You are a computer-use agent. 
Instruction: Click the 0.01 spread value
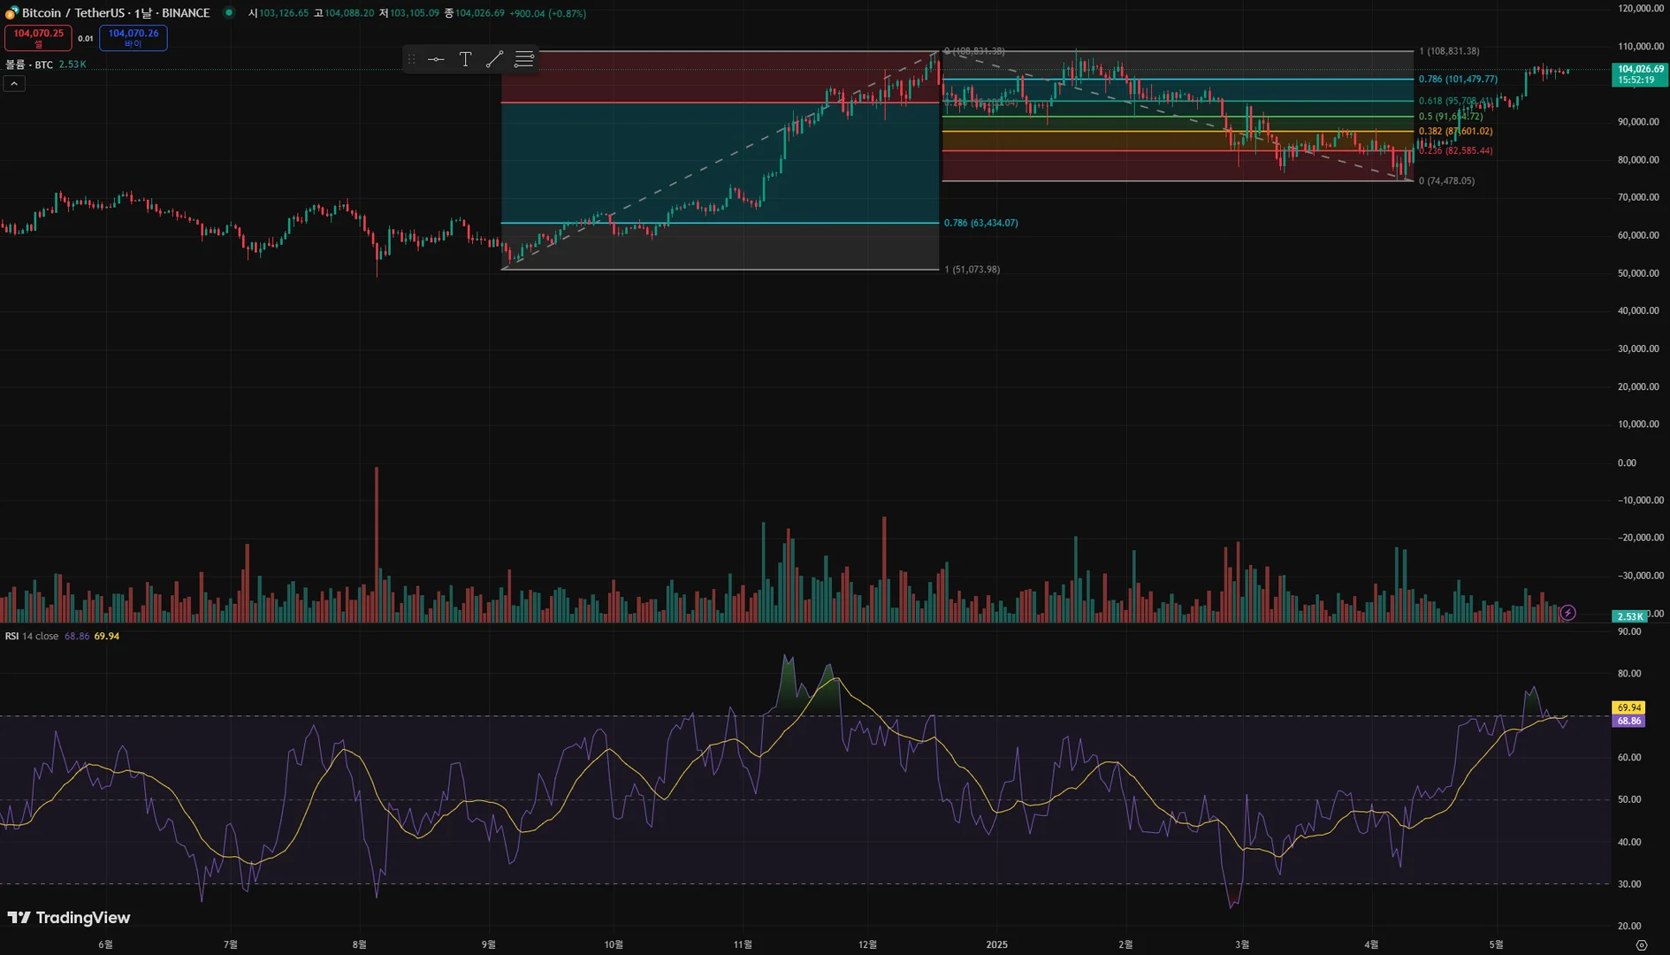click(x=86, y=38)
